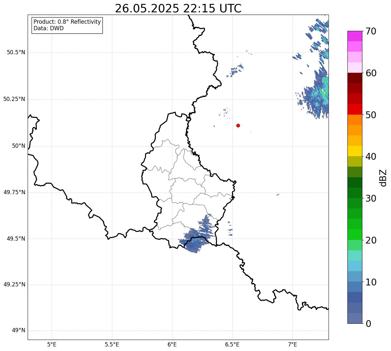
Task: Click the 50.25°N latitude label
Action: pyautogui.click(x=14, y=99)
